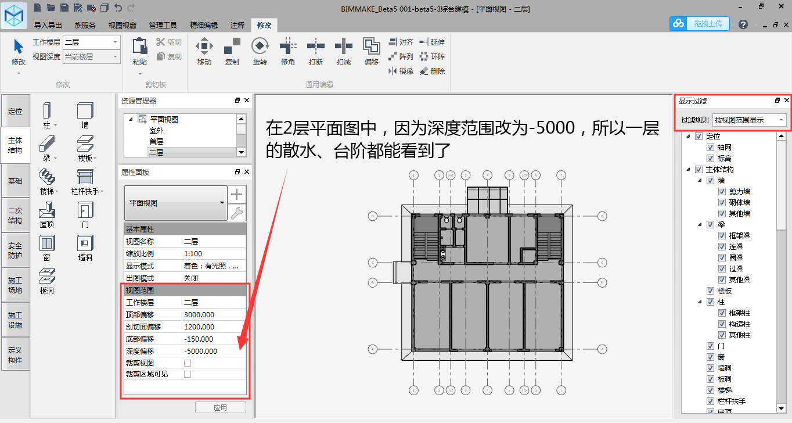This screenshot has width=792, height=423.
Task: Click the 镜像 (Mirror) tool
Action: 401,71
